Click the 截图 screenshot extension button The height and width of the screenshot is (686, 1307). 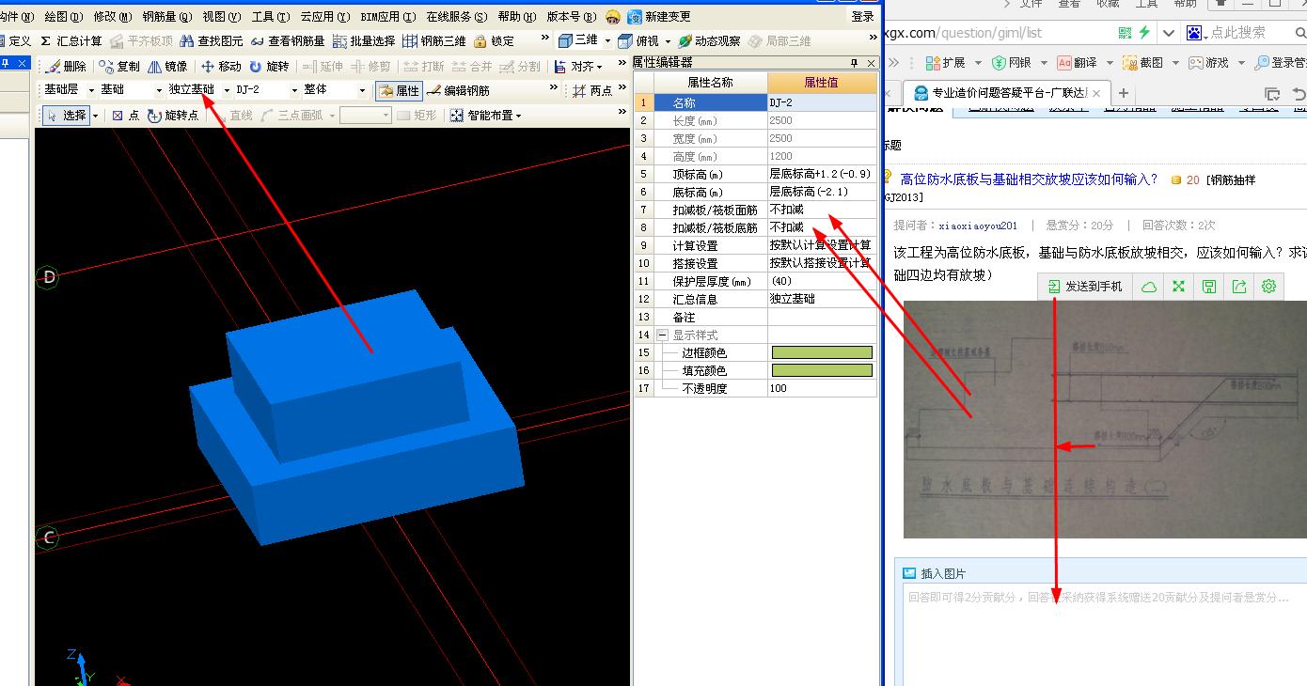[x=1142, y=63]
